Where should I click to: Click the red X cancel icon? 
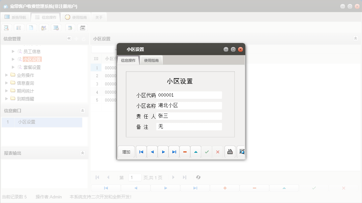tap(218, 151)
